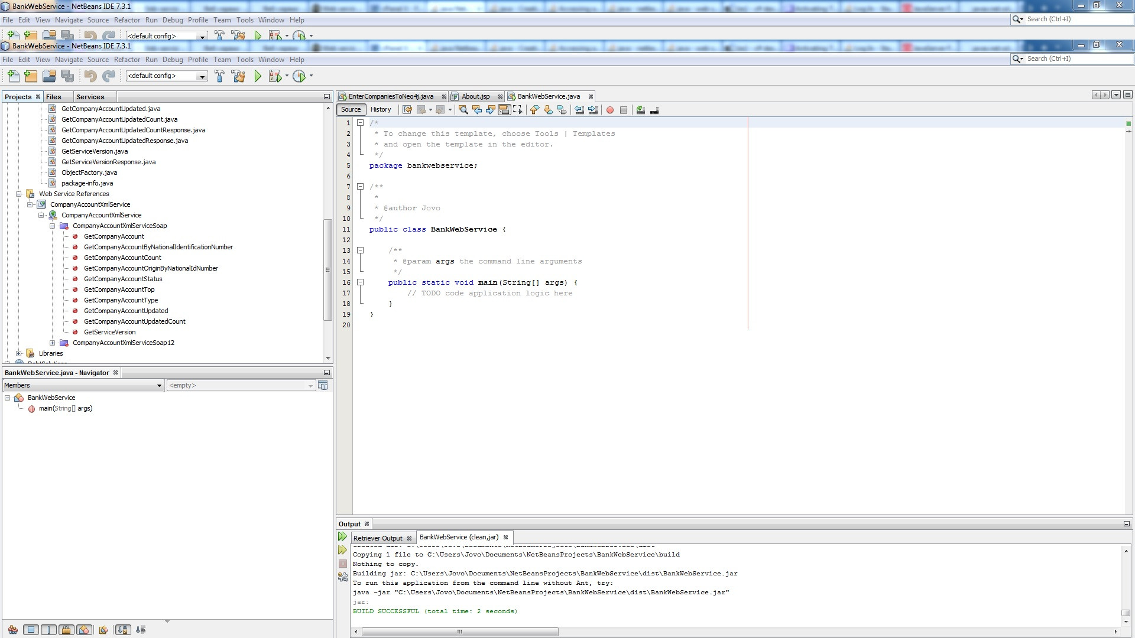Open the About.jsp editor tab
1135x638 pixels.
coord(476,96)
